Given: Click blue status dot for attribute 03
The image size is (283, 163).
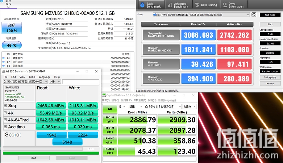Looking at the screenshot, I should (3, 66).
